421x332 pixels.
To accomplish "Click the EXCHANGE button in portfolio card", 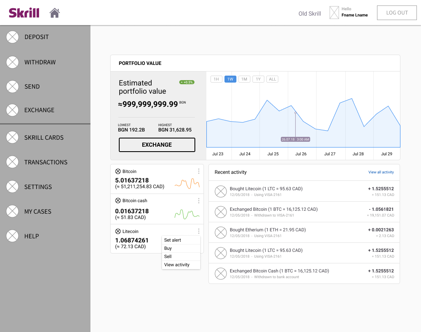I will point(157,145).
